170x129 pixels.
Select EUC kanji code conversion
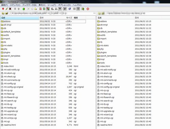click(x=53, y=9)
